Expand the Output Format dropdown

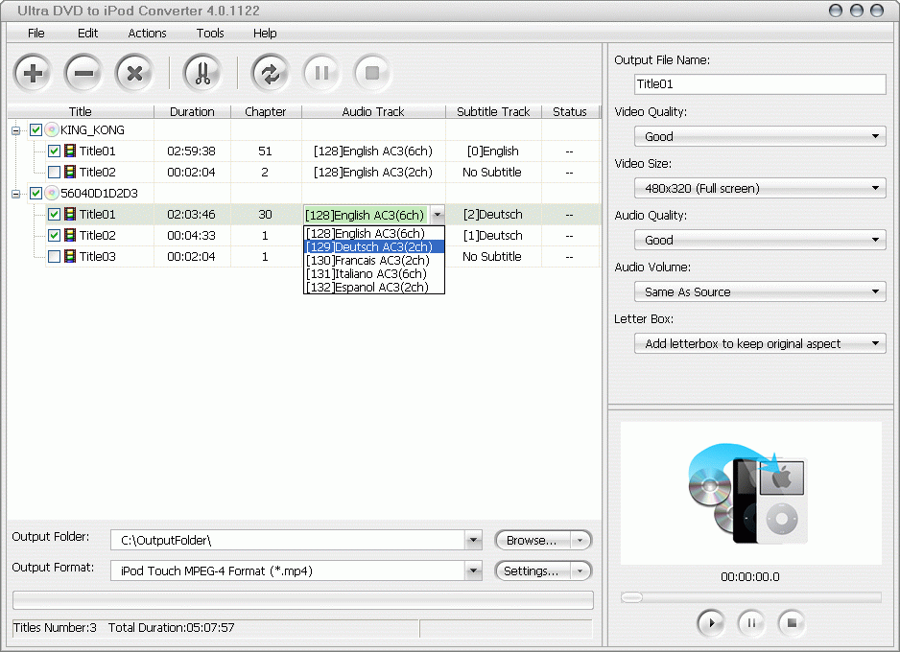pyautogui.click(x=474, y=570)
